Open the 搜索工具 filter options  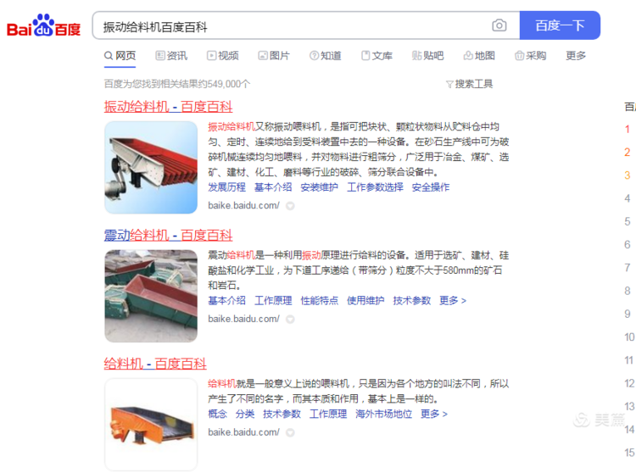pyautogui.click(x=469, y=84)
